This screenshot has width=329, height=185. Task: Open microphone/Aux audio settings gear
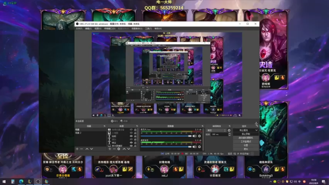click(199, 136)
